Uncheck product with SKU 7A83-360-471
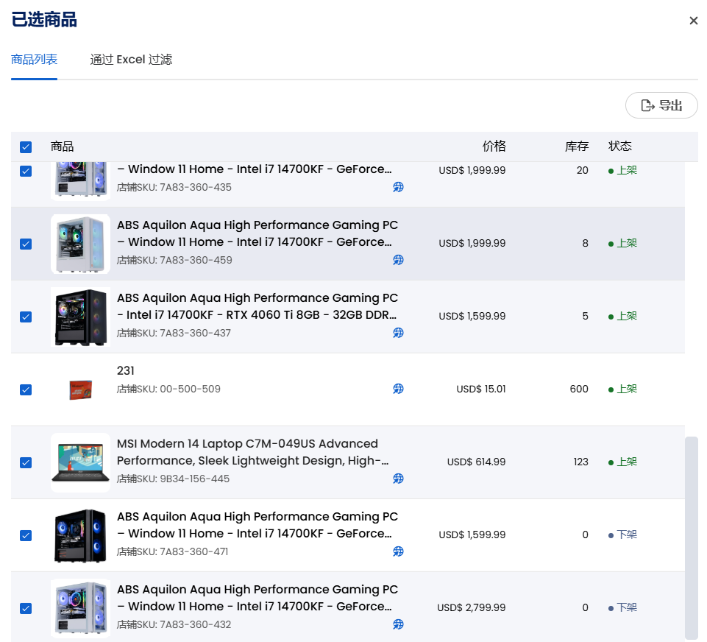 click(26, 535)
